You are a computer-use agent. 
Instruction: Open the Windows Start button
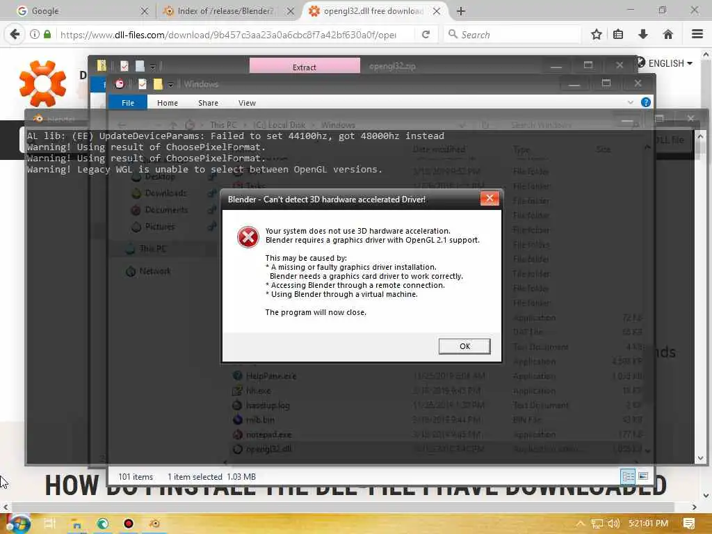[17, 524]
